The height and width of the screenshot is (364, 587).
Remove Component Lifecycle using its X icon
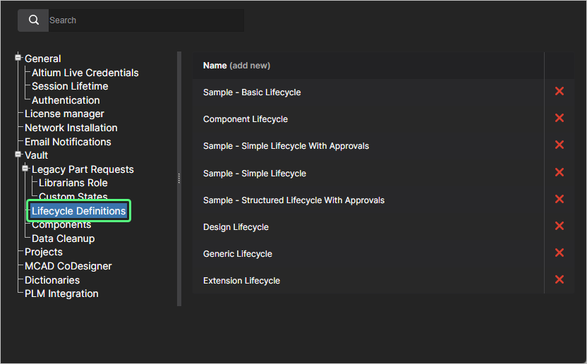pyautogui.click(x=559, y=119)
